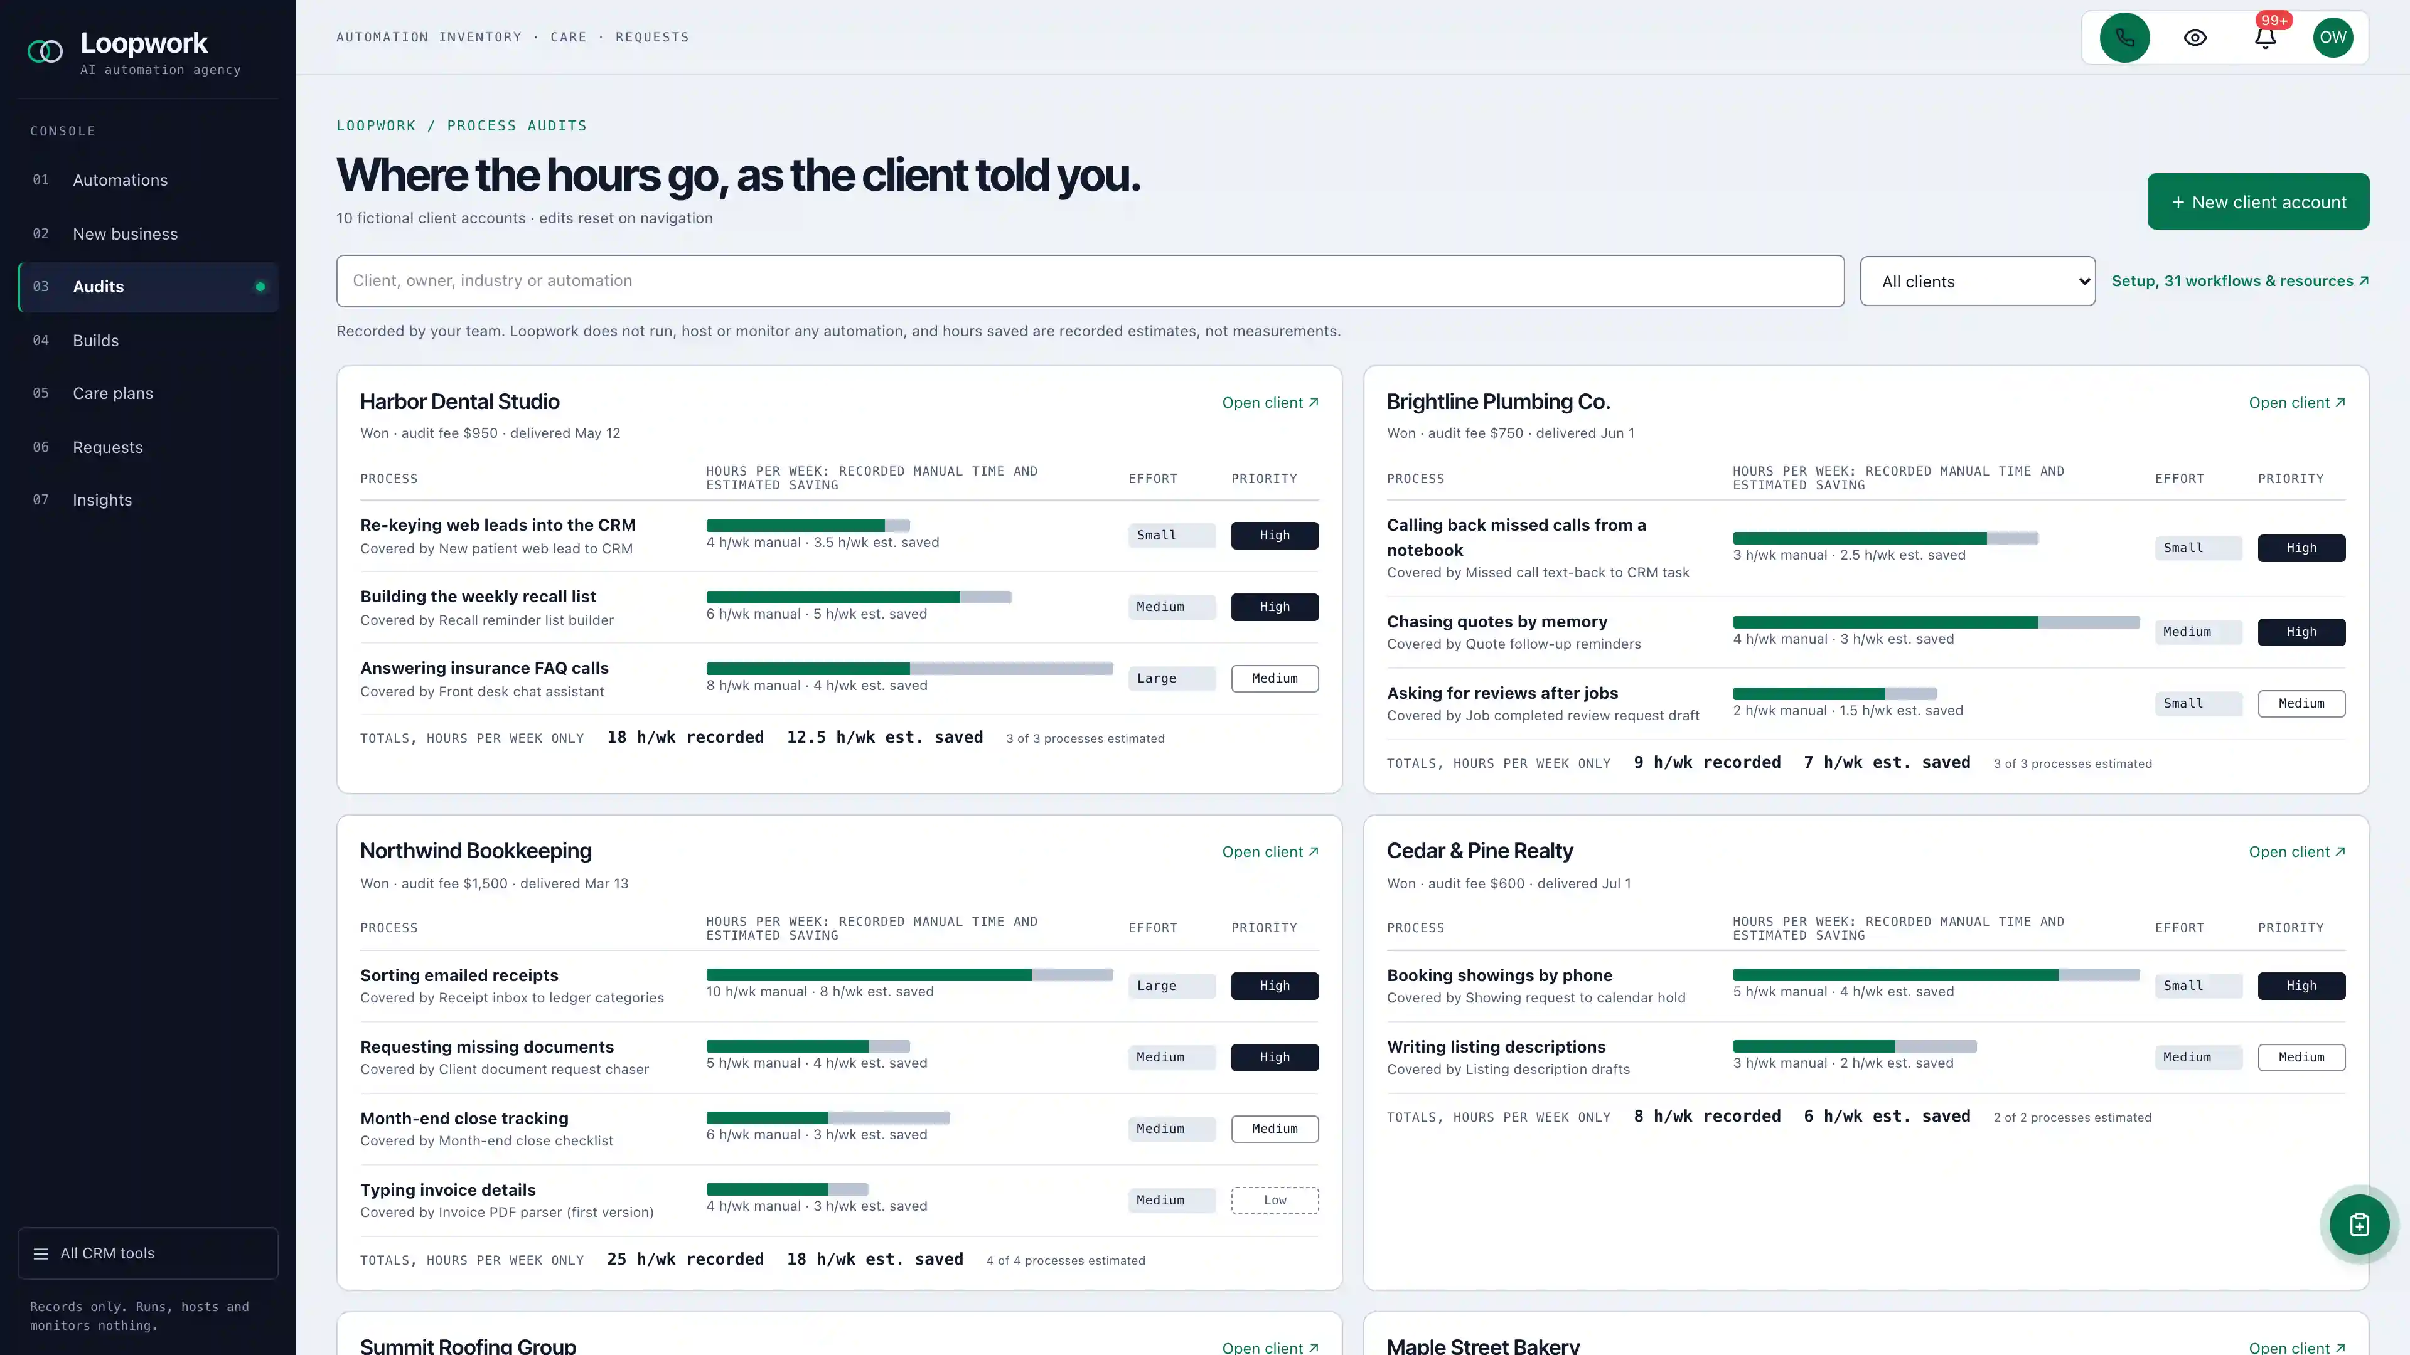Screen dimensions: 2410x1355
Task: Open Requests in the sidebar
Action: tap(148, 447)
